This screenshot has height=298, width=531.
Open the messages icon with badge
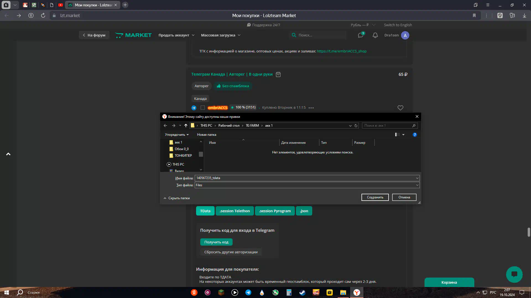point(361,35)
